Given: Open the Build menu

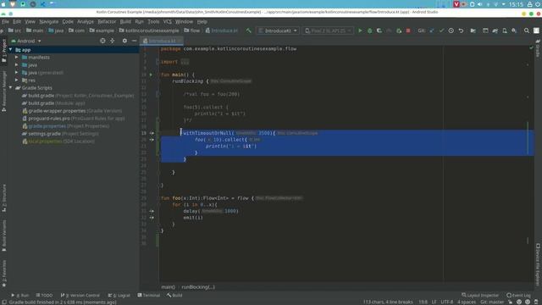Looking at the screenshot, I should pos(125,21).
